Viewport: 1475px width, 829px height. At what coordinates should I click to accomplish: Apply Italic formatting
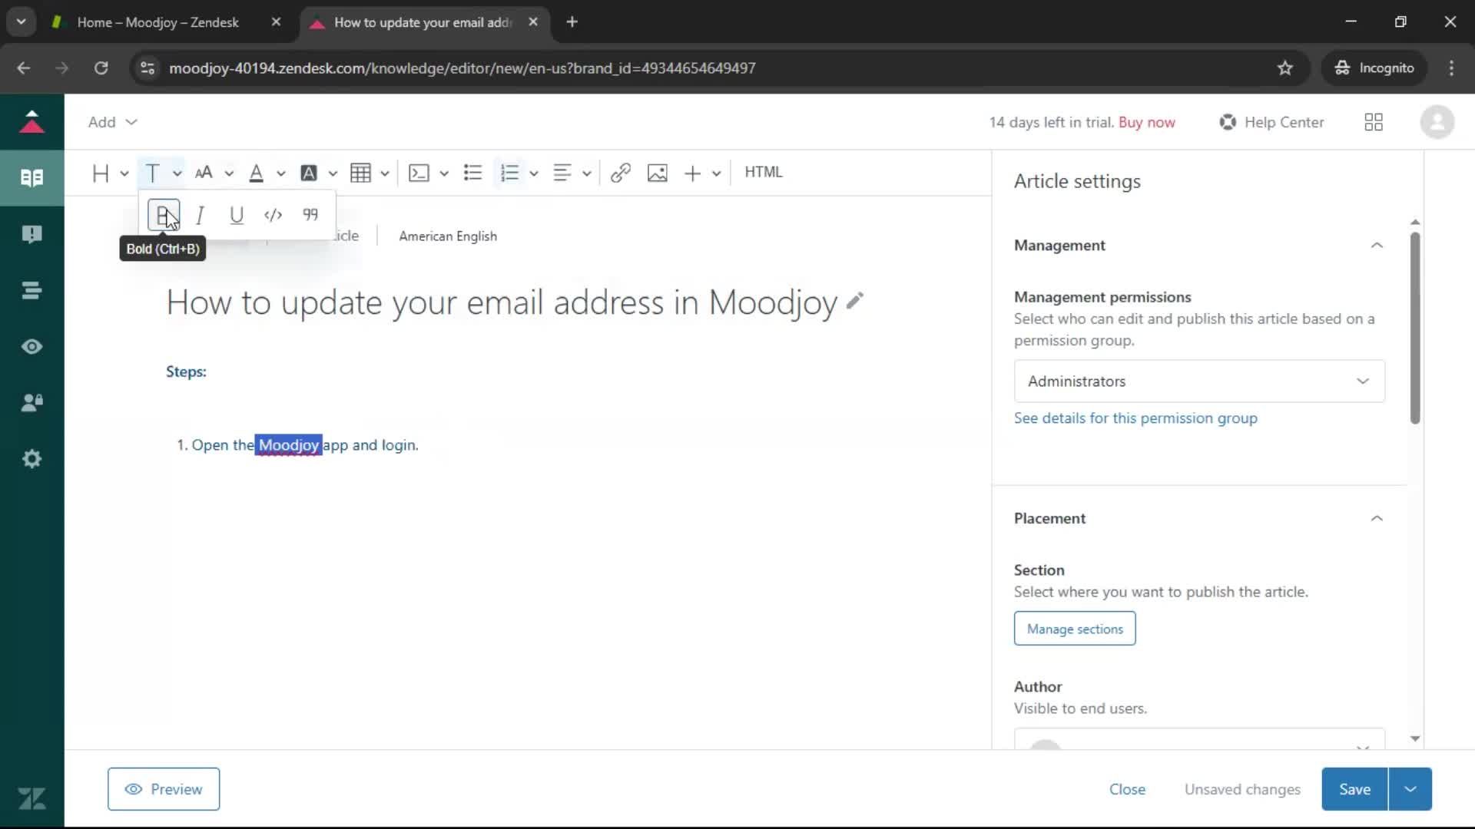coord(200,215)
